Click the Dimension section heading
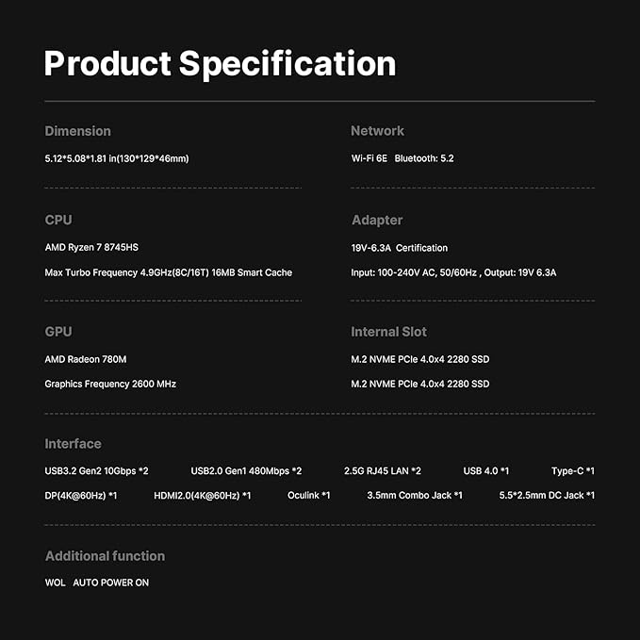The width and height of the screenshot is (640, 640). pos(77,131)
